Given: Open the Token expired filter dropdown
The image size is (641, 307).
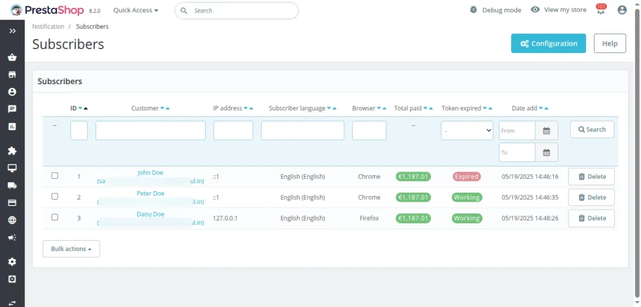Looking at the screenshot, I should pyautogui.click(x=467, y=130).
